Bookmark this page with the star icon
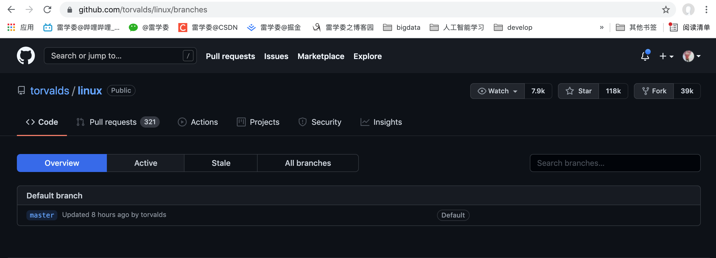 (x=666, y=10)
